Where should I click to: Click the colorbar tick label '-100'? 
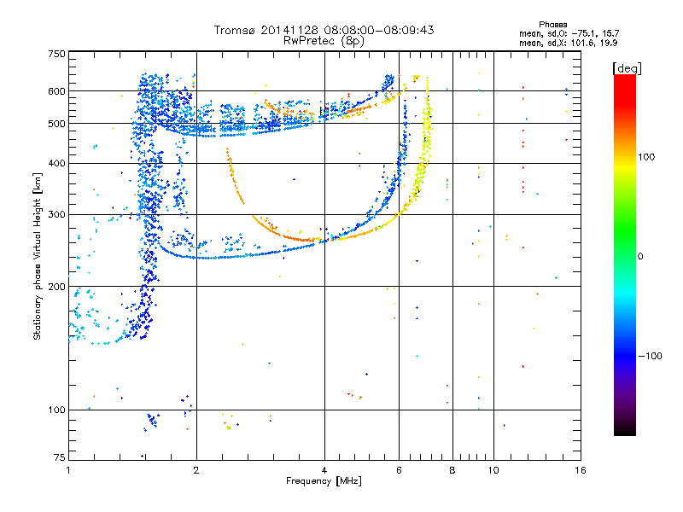click(650, 356)
